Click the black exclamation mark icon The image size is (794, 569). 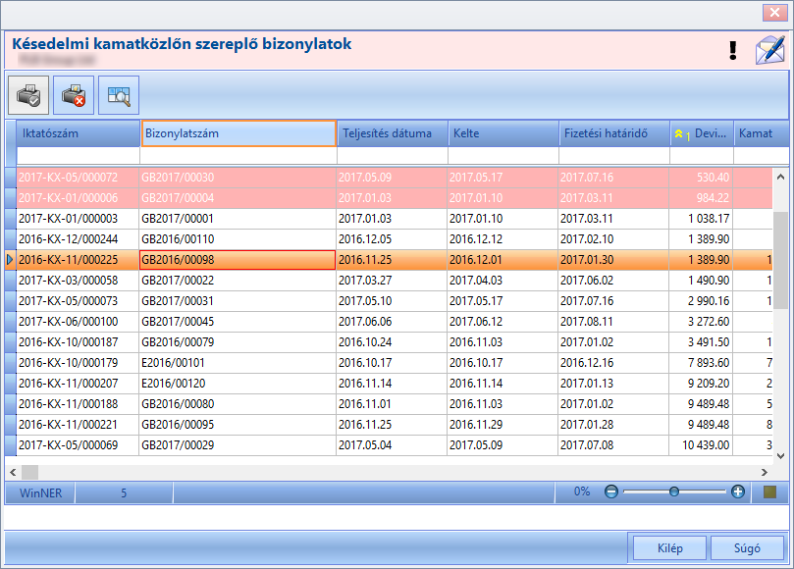pos(733,51)
